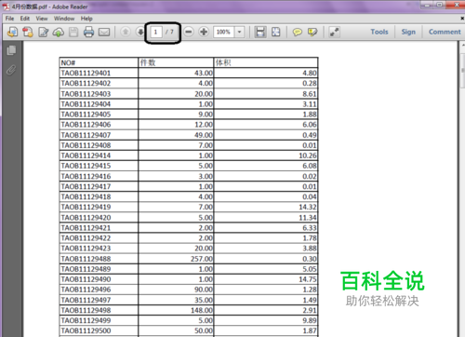Click the cell TAOB11129403

tap(99, 94)
